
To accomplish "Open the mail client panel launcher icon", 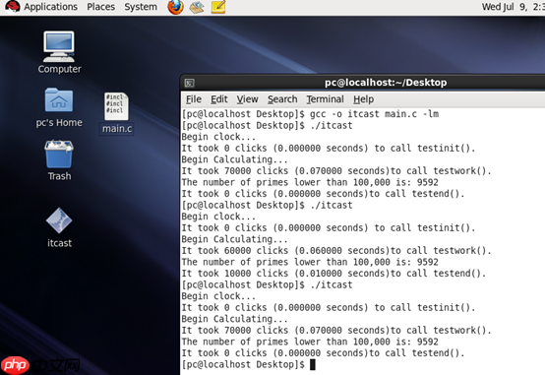I will (197, 7).
